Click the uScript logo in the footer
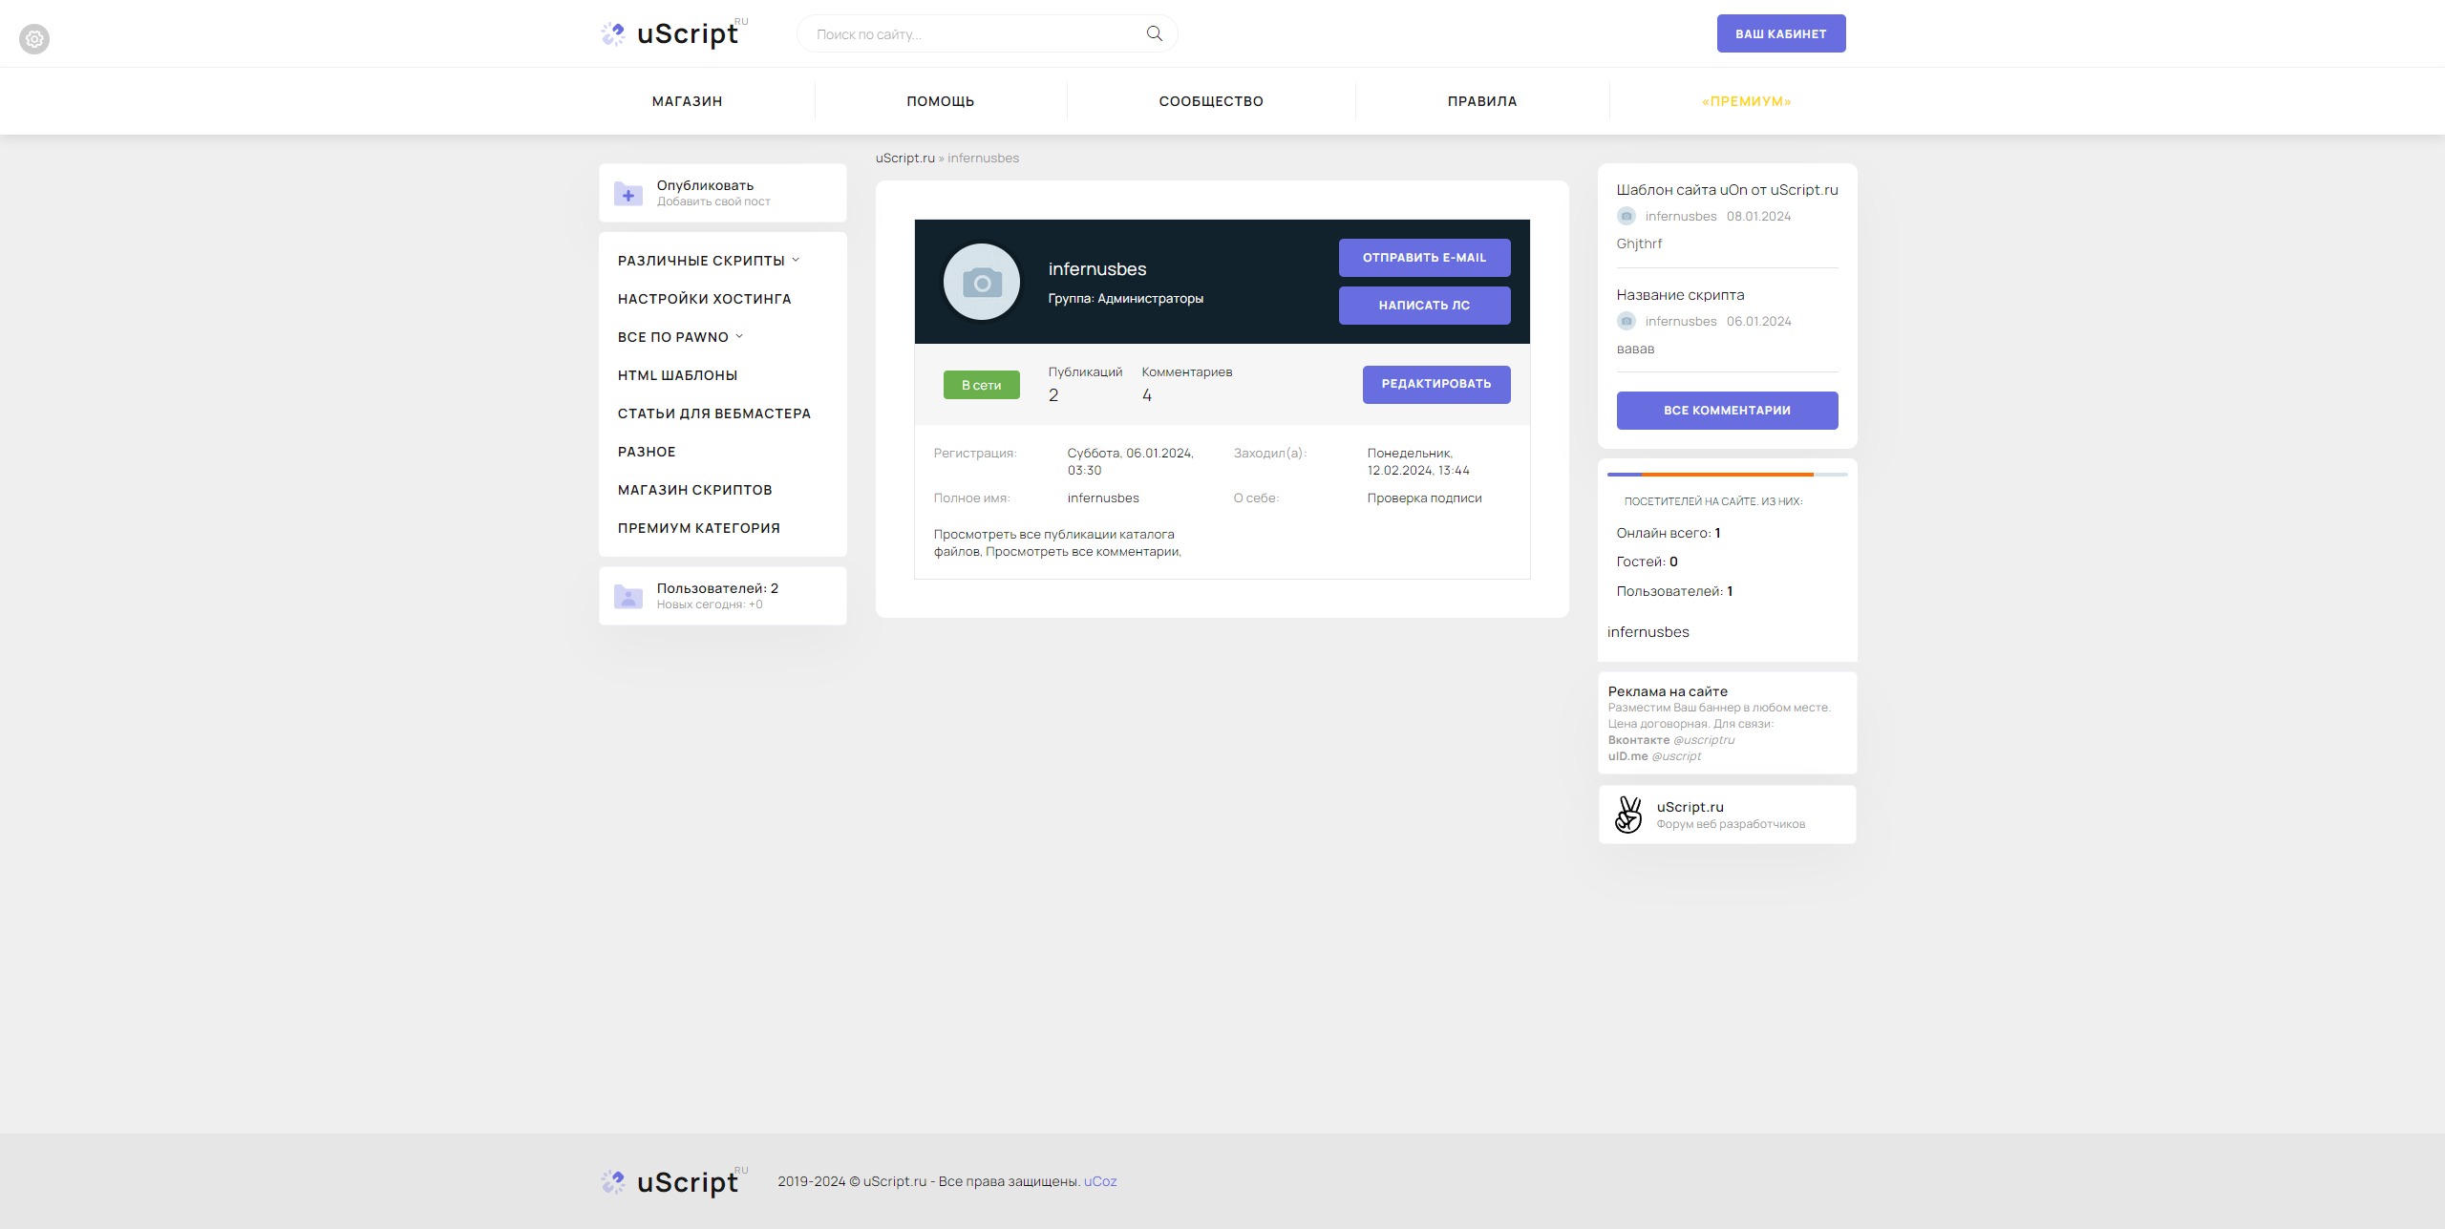 (674, 1182)
